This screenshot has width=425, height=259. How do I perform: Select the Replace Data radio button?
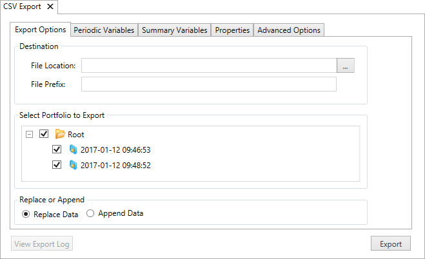click(x=26, y=214)
